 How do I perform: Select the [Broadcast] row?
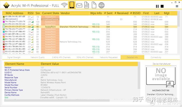click(90, 19)
